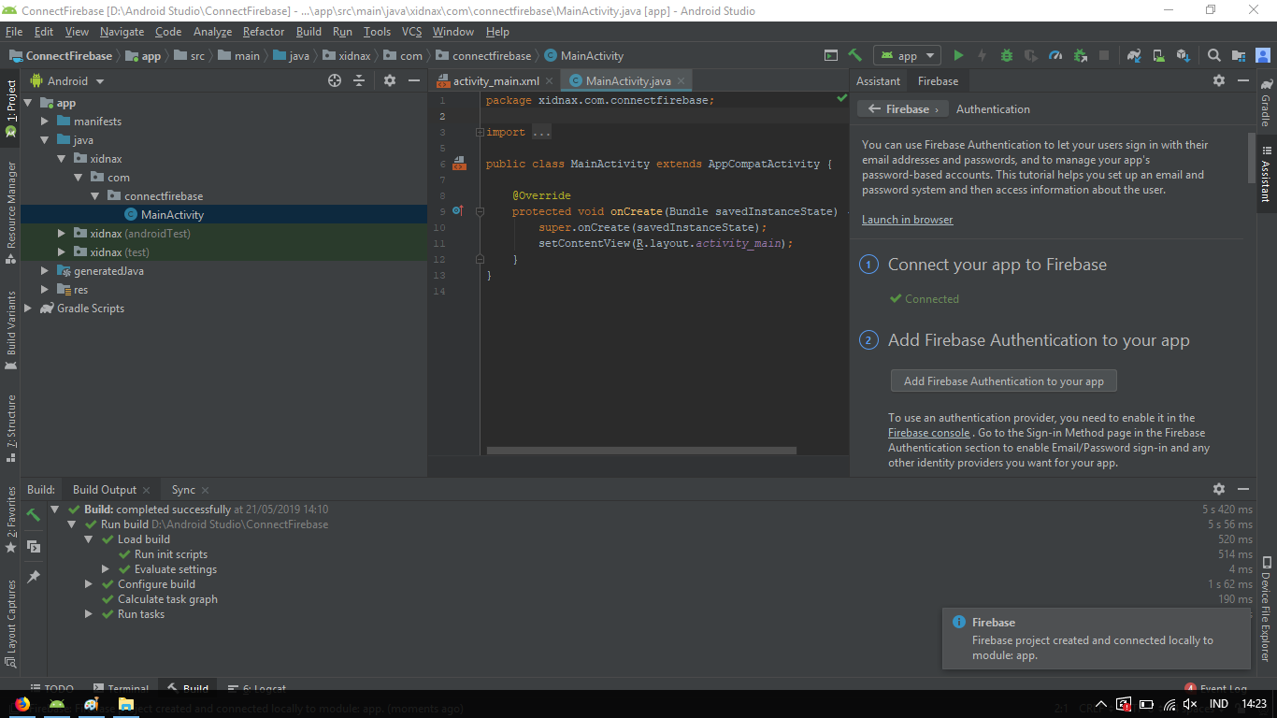1277x718 pixels.
Task: Click the Apply Changes lightning icon
Action: pos(983,55)
